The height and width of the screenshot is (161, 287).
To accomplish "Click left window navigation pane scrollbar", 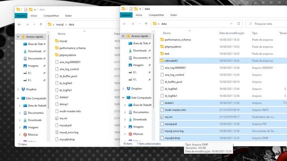I will [x=48, y=72].
